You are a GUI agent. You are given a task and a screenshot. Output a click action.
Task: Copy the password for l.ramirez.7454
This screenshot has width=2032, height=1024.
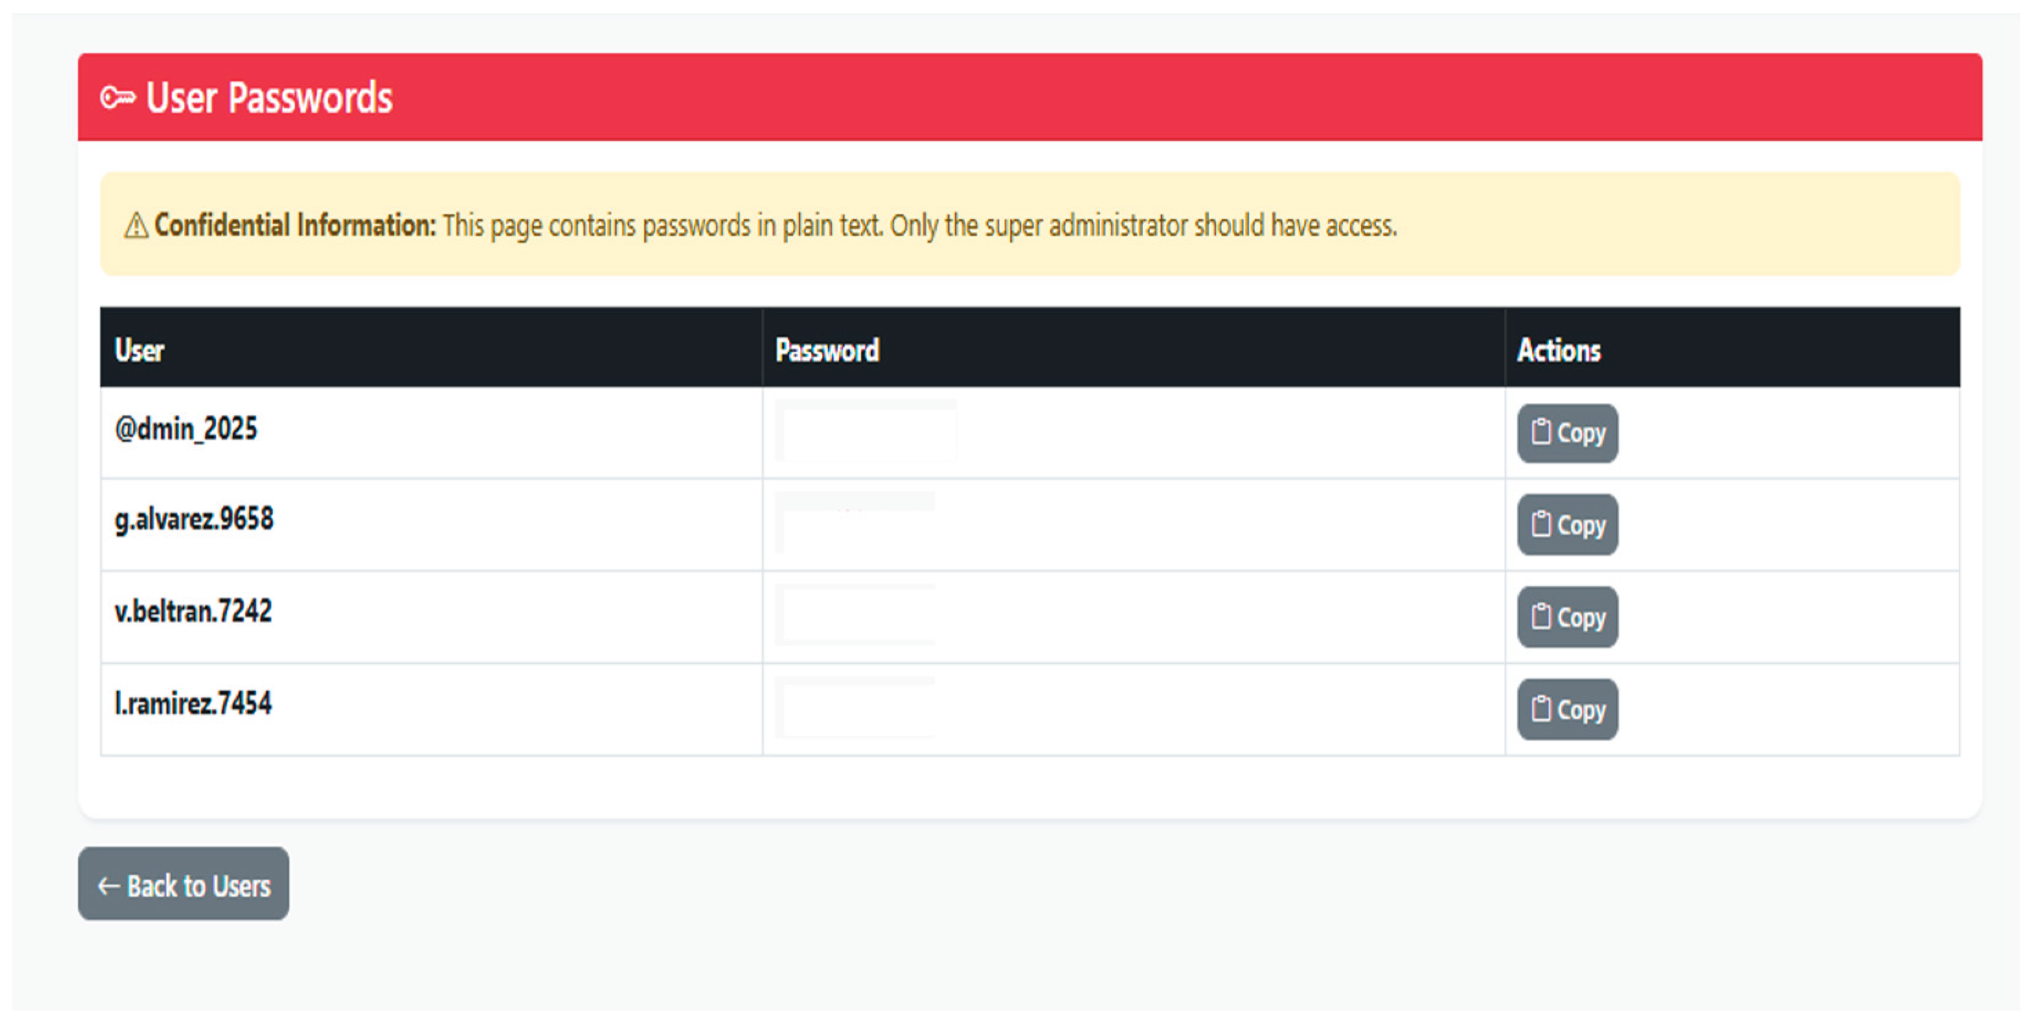point(1567,709)
